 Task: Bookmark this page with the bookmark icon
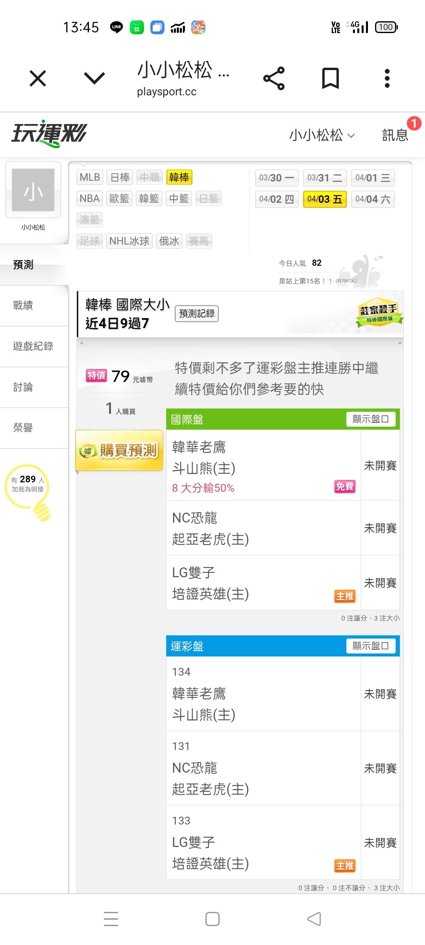330,78
